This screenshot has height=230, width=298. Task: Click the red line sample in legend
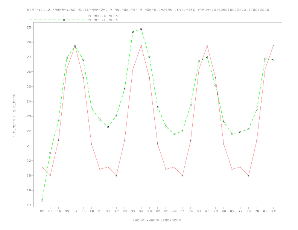[58, 16]
